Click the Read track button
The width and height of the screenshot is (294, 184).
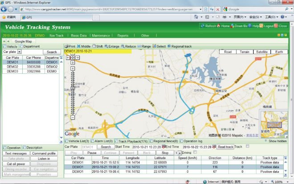point(225,147)
